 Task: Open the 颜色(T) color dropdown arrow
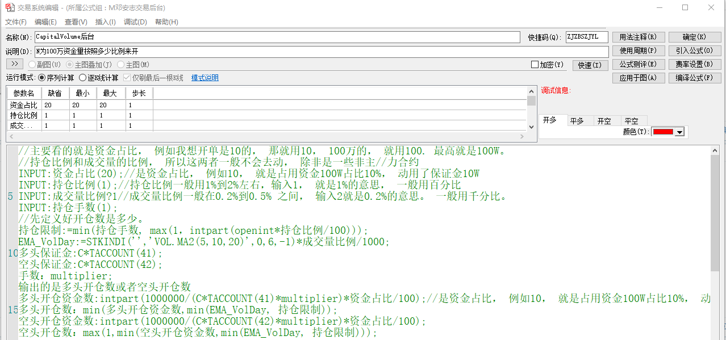(x=679, y=132)
